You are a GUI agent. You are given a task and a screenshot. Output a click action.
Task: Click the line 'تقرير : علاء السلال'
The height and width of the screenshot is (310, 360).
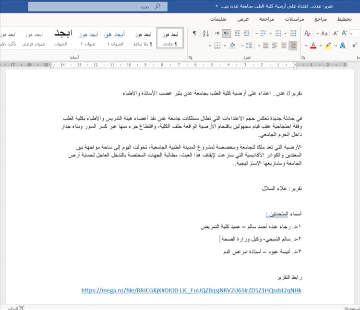tap(282, 189)
